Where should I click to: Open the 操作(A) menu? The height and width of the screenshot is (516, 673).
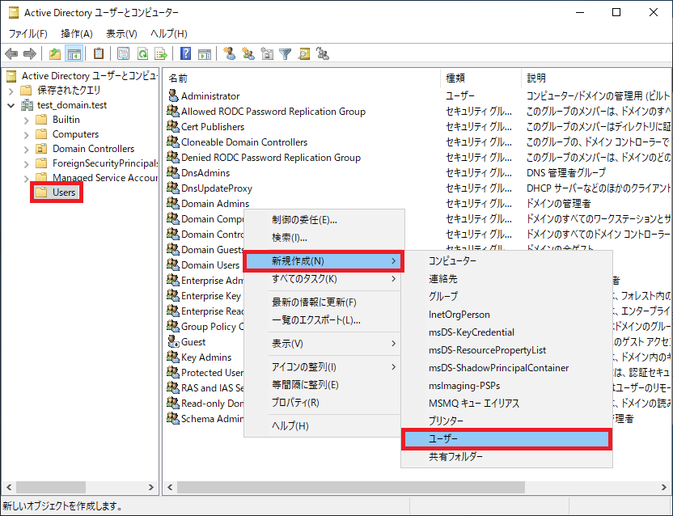coord(77,33)
